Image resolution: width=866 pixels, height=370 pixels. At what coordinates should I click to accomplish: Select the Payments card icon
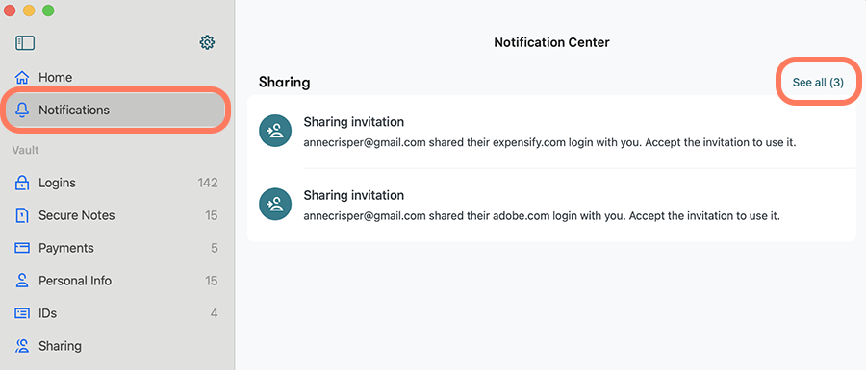point(22,248)
